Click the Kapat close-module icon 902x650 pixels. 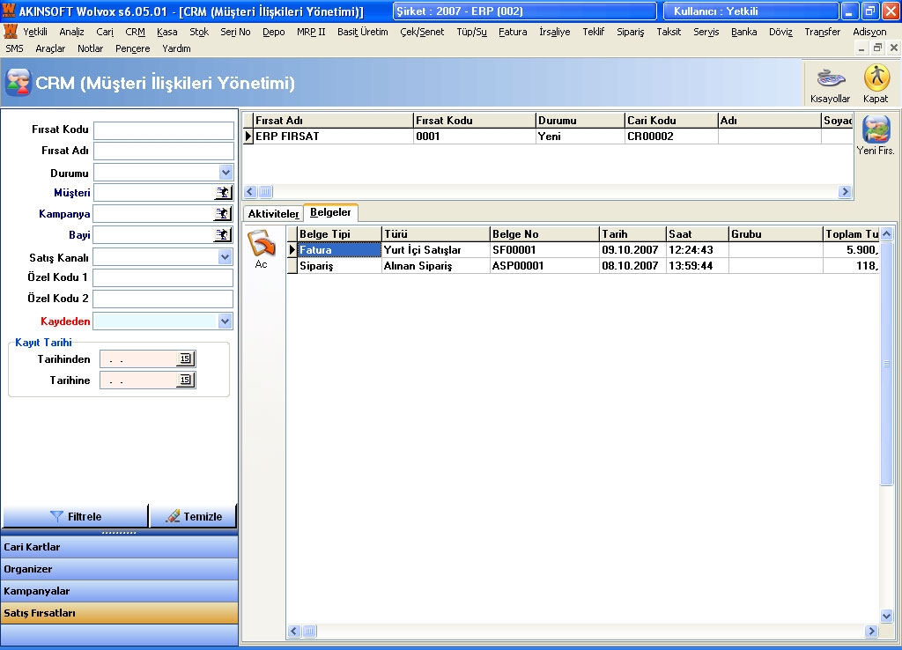tap(876, 84)
